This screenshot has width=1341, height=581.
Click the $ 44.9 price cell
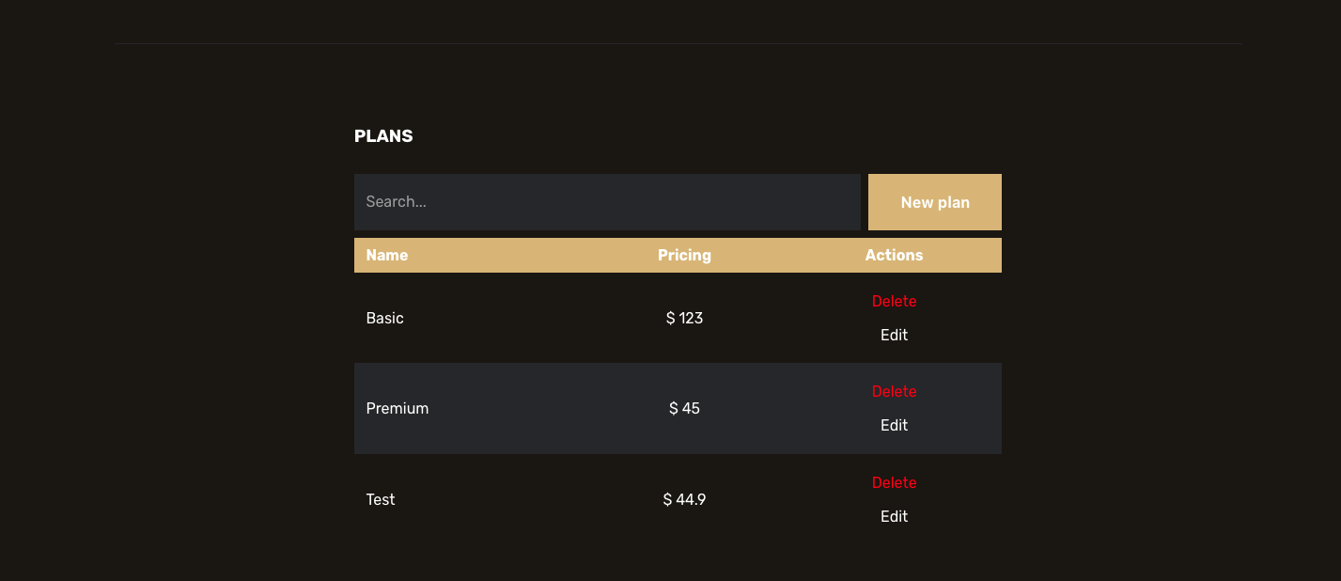click(684, 499)
